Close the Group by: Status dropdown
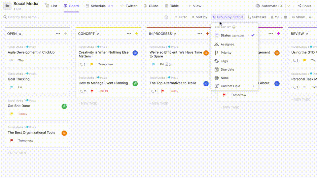The image size is (317, 178). coord(228,17)
